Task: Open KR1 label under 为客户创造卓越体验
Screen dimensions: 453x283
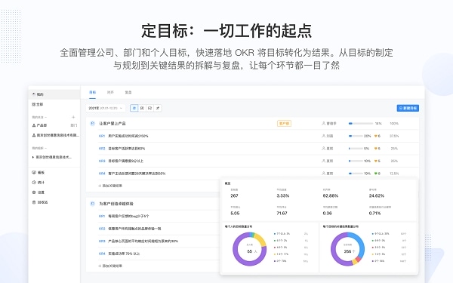Action: click(102, 216)
